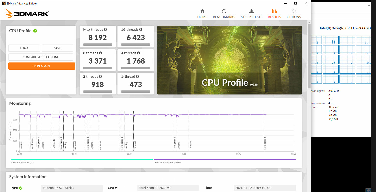
Task: Click the green checkmark next to CPU Profile
Action: (x=35, y=31)
